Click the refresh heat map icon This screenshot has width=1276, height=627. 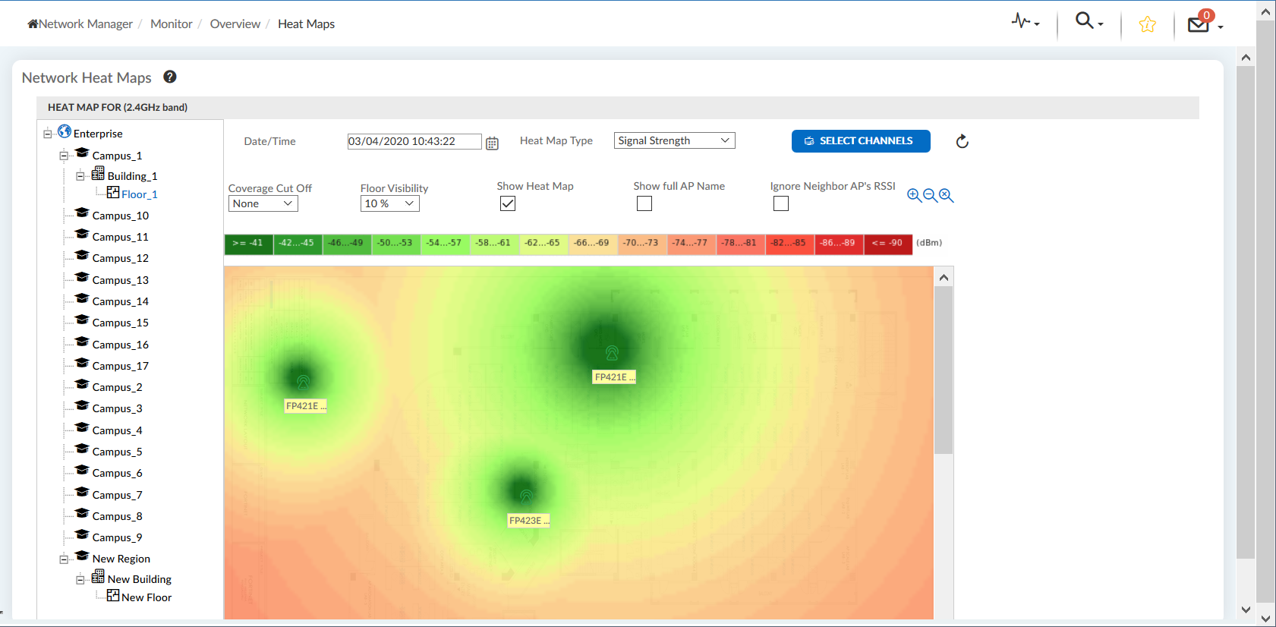click(962, 141)
